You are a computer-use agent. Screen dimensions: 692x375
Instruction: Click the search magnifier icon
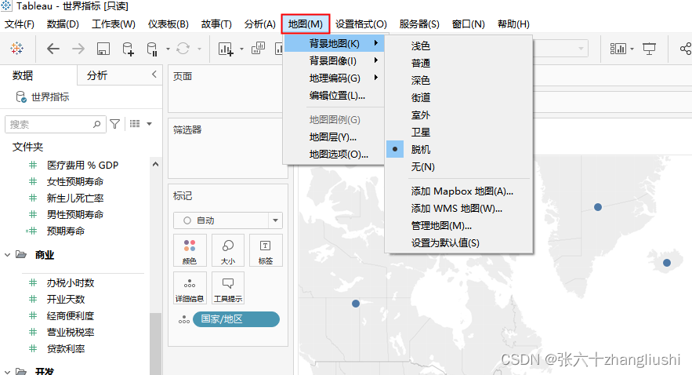[x=96, y=125]
